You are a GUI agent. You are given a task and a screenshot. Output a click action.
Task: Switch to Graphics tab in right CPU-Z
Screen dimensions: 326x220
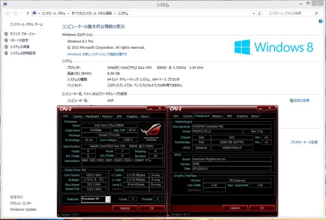(242, 116)
